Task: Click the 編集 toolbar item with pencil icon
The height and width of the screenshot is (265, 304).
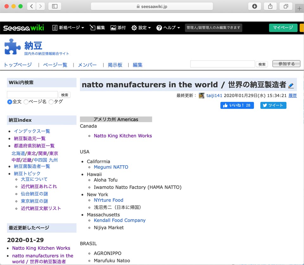Action: point(97,28)
